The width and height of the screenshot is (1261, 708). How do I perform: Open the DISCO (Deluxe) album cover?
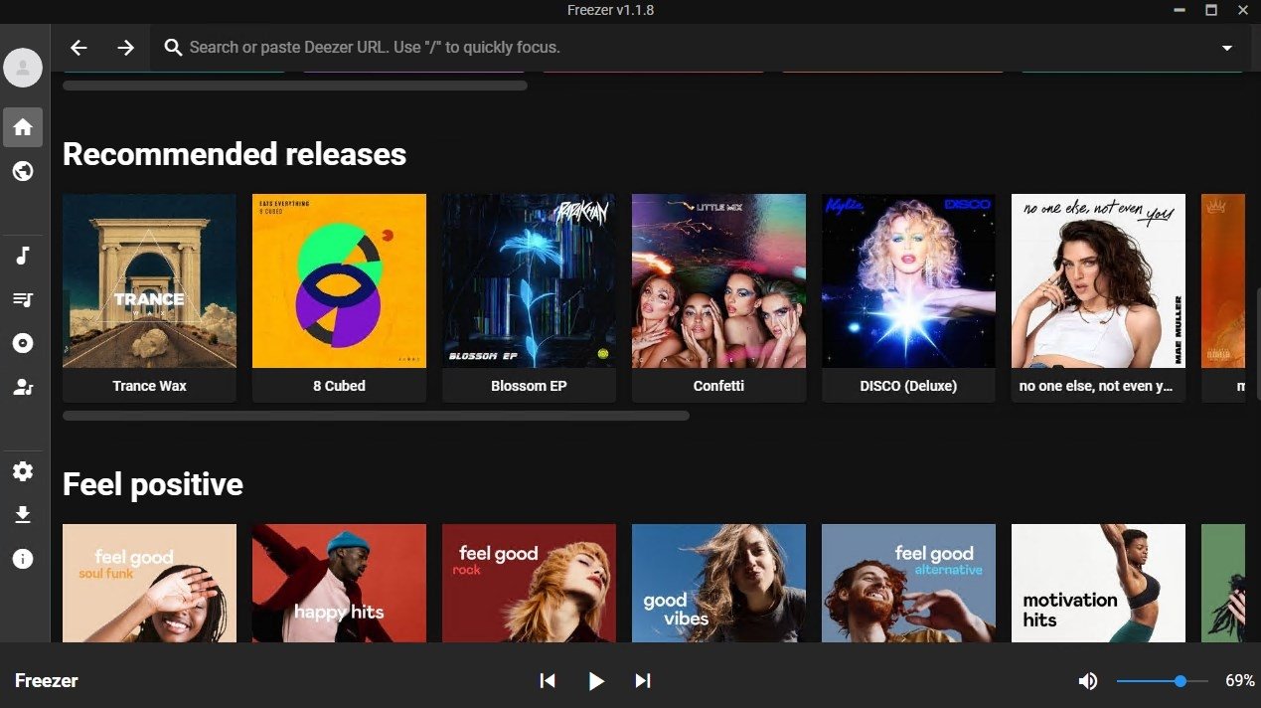coord(908,281)
